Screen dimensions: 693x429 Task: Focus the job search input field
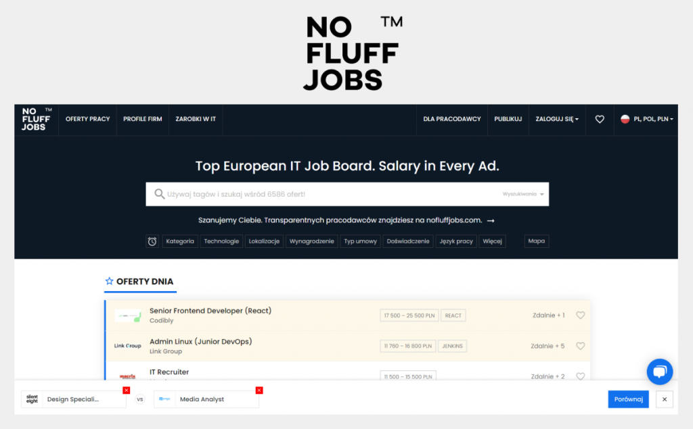pos(347,194)
